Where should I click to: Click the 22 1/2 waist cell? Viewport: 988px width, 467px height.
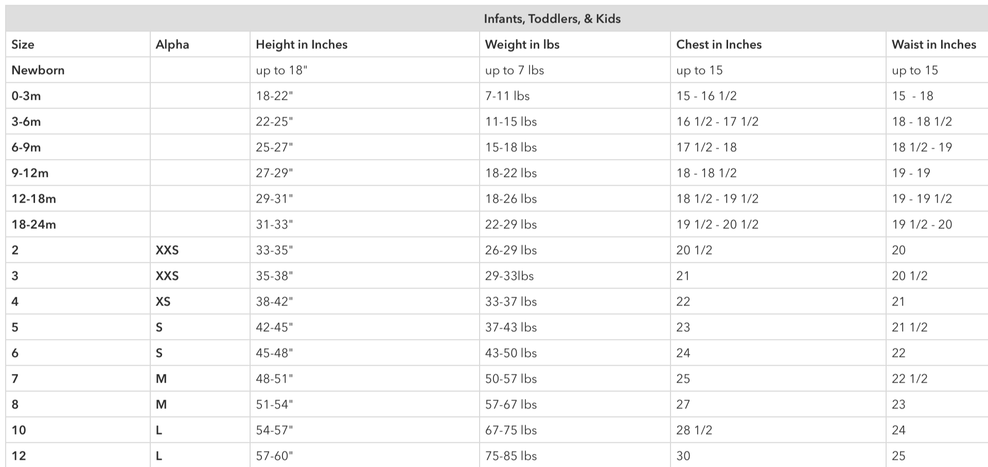click(910, 379)
